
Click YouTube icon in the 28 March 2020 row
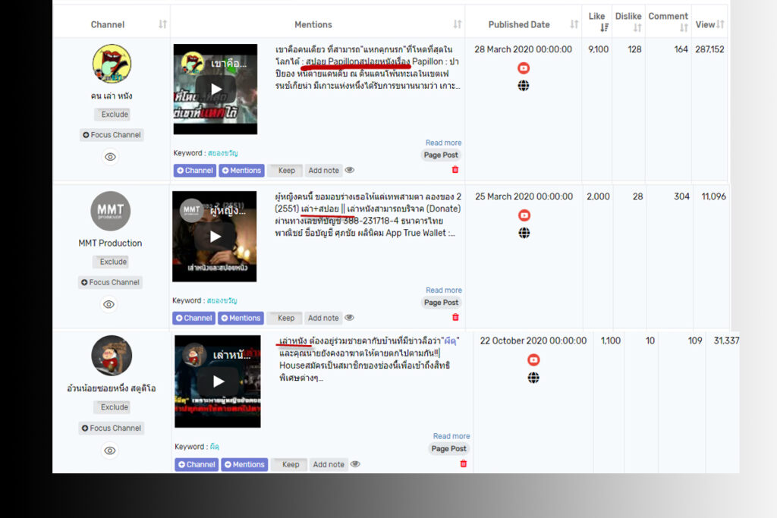tap(523, 68)
